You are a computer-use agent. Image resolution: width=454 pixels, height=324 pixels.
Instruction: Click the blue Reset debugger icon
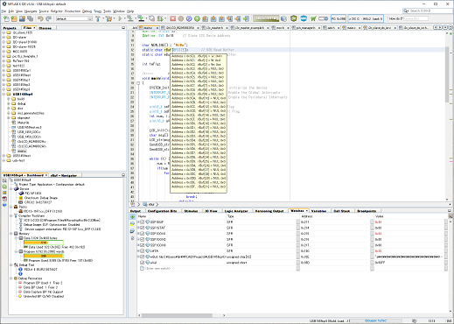189,18
